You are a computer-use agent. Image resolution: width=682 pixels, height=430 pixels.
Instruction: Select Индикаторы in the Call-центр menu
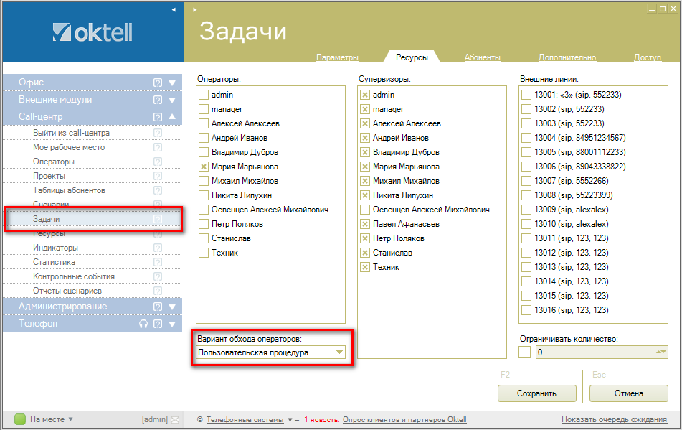coord(55,248)
